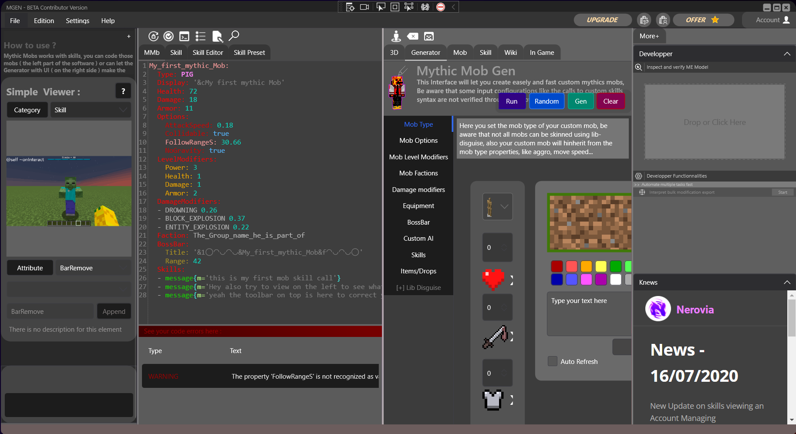Click the Append button
796x434 pixels.
click(x=114, y=312)
